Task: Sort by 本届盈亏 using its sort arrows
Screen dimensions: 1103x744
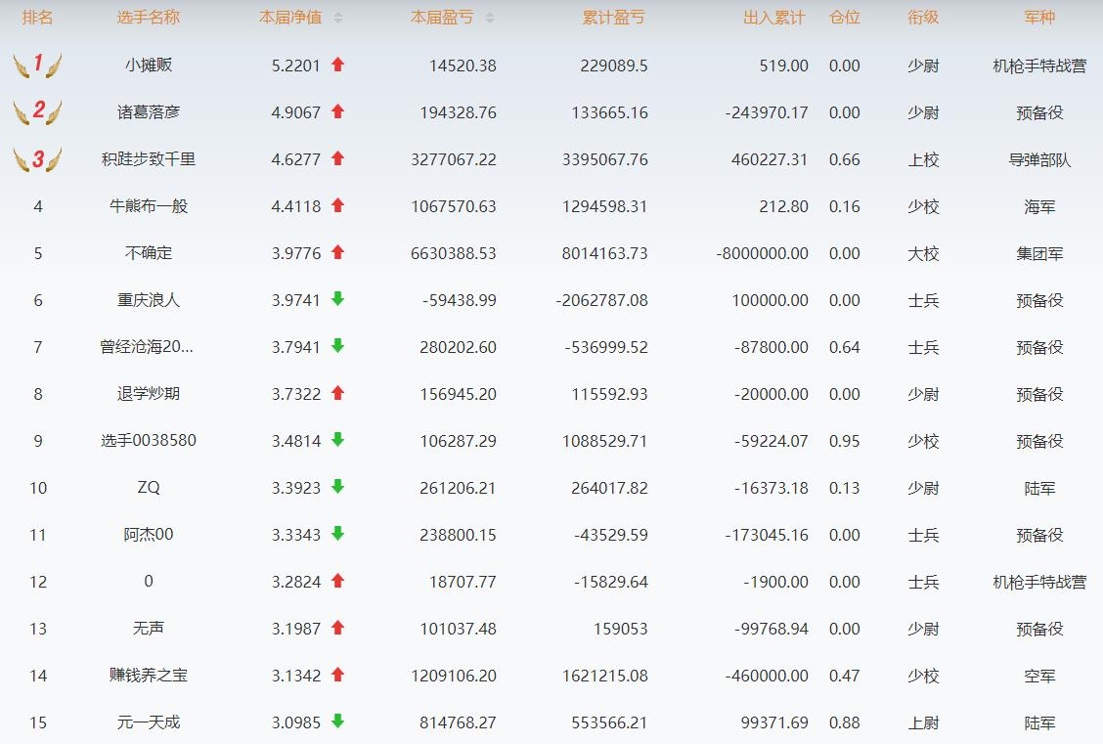Action: (x=490, y=18)
